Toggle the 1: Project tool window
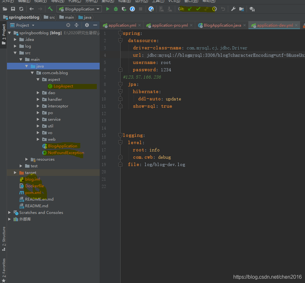 [x=3, y=34]
